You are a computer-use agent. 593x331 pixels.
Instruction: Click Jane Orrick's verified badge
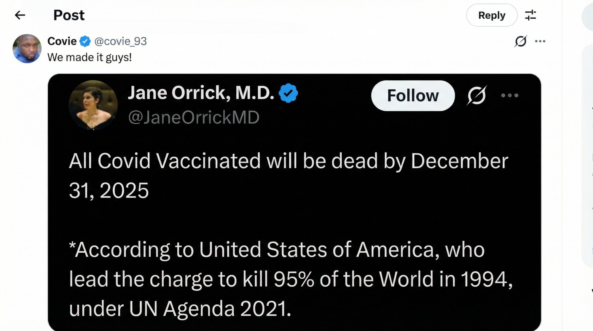[288, 93]
